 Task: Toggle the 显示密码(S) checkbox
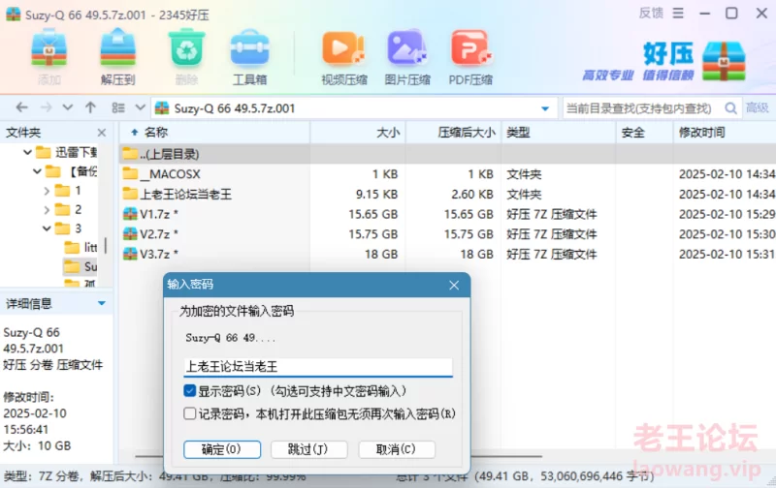coord(189,391)
